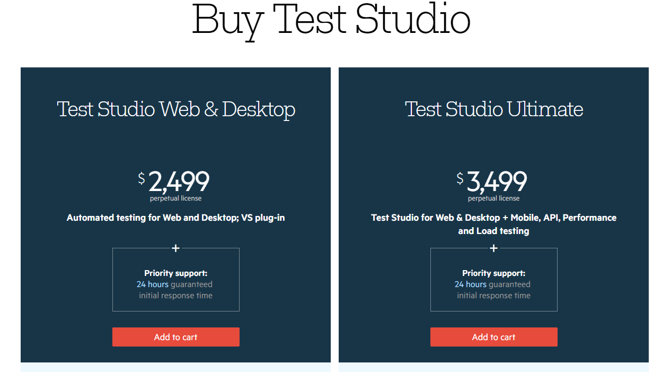
Task: Add Test Studio Web & Desktop to cart
Action: point(176,337)
